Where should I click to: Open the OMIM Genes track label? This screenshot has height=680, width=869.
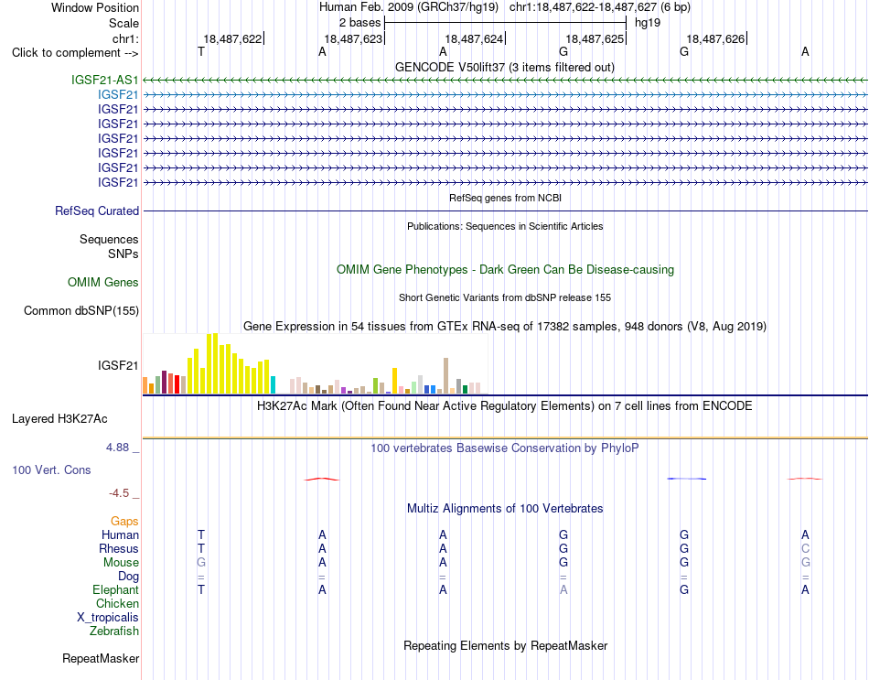[x=103, y=282]
